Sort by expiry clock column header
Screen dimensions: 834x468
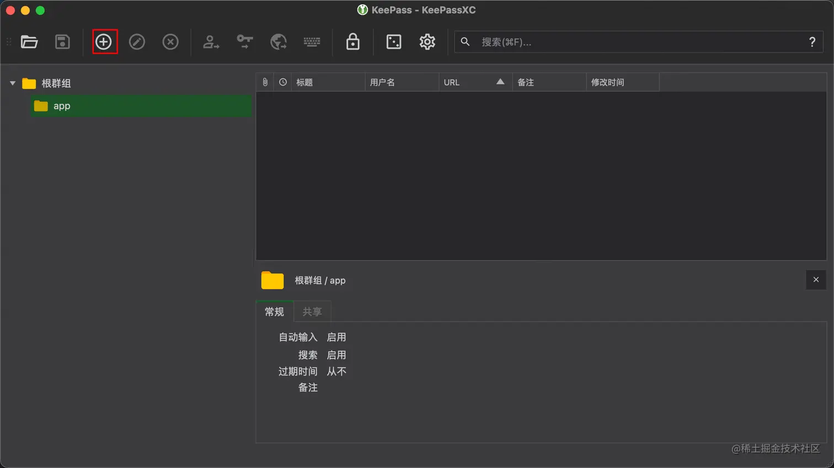pos(283,82)
